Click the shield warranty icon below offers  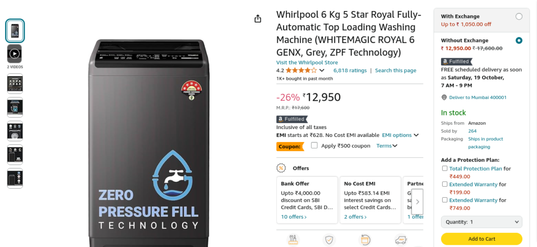[x=329, y=240]
